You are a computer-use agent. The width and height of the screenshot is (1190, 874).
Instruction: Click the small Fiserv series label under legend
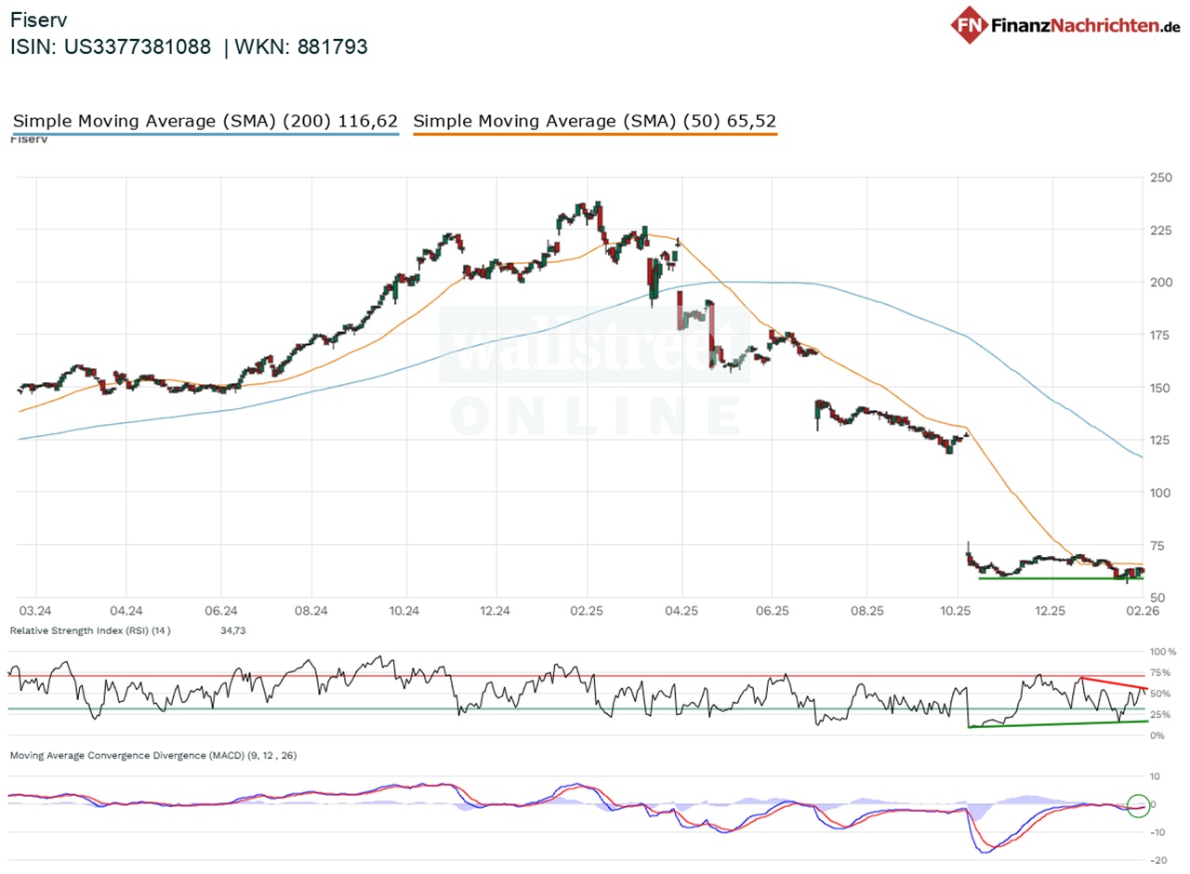point(27,139)
